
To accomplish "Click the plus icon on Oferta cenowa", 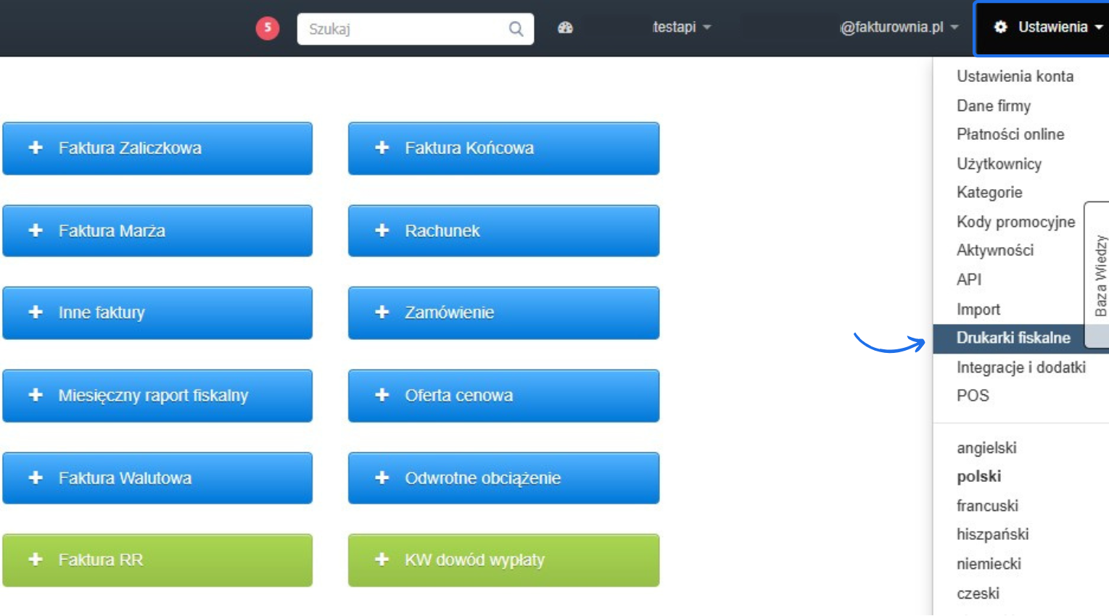I will click(x=382, y=395).
